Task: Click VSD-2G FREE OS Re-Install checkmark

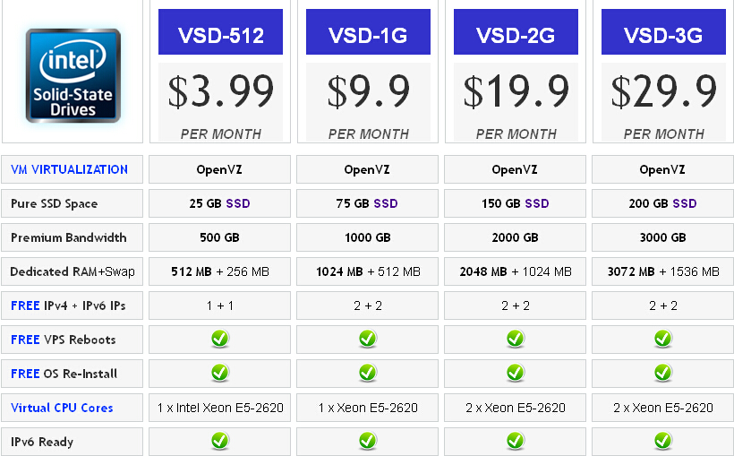Action: point(515,373)
